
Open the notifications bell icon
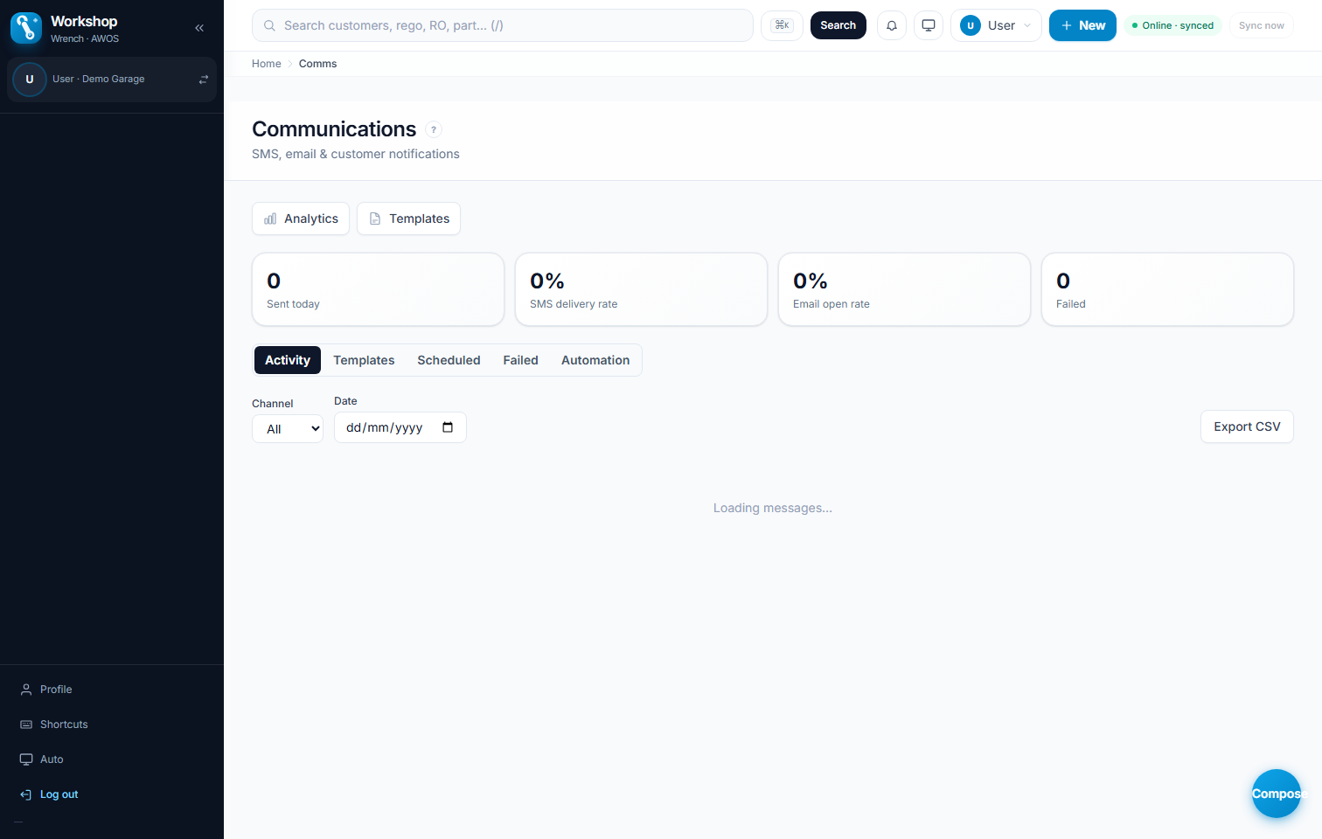(892, 25)
